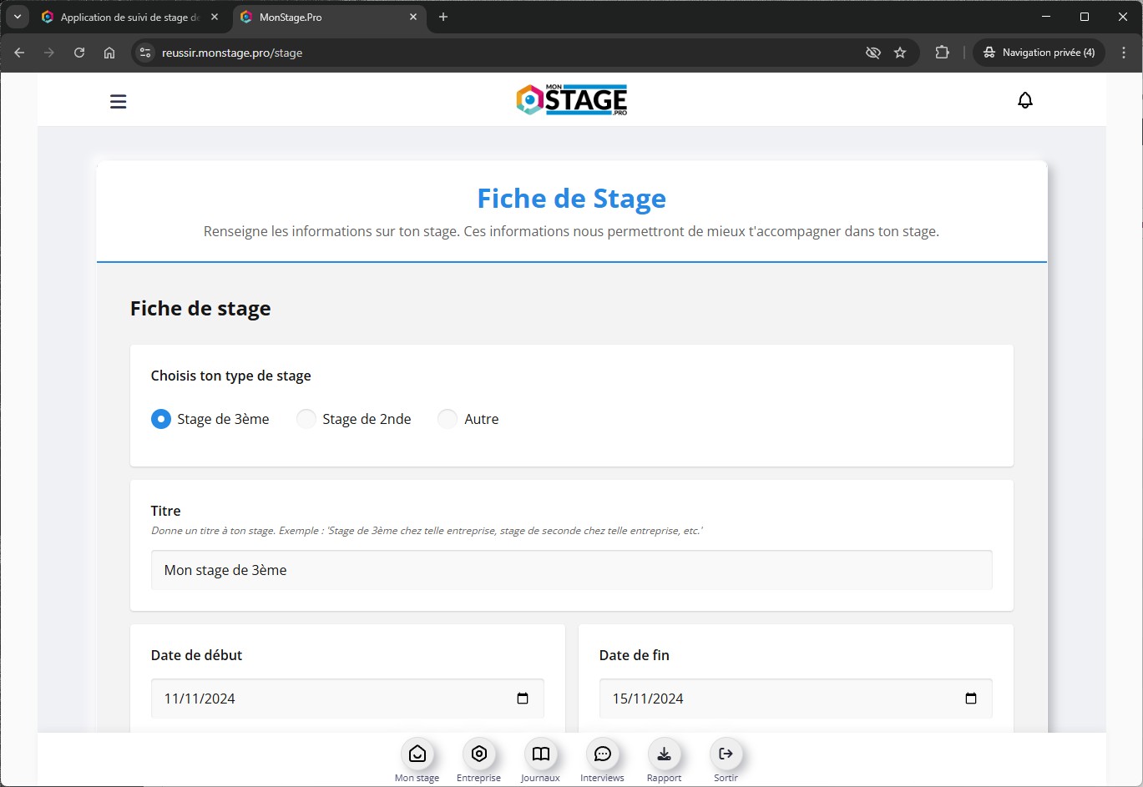Image resolution: width=1143 pixels, height=787 pixels.
Task: Click the Sortir logout icon
Action: click(x=726, y=754)
